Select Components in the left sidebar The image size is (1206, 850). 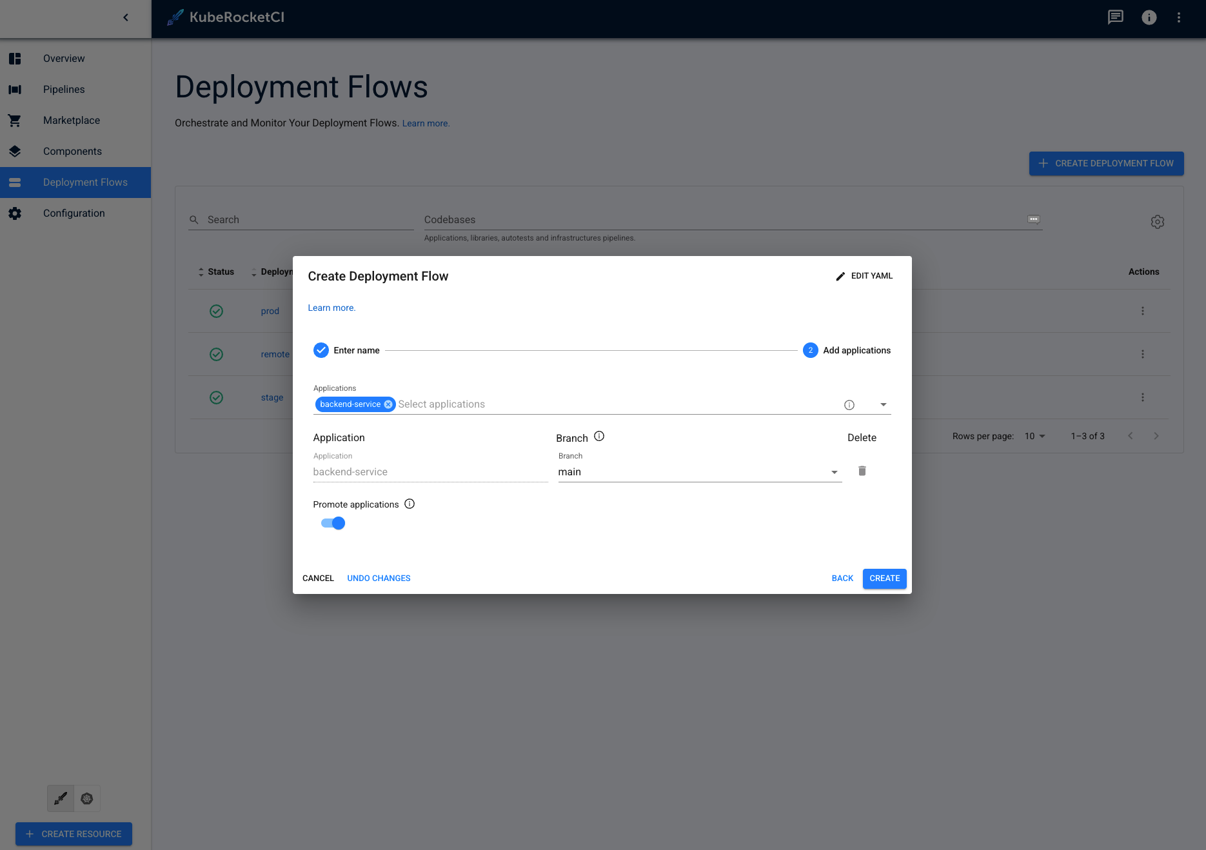pos(72,151)
